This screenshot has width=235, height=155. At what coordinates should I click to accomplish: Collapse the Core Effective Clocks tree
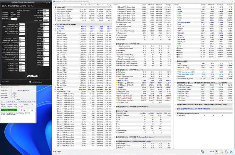coord(55,92)
